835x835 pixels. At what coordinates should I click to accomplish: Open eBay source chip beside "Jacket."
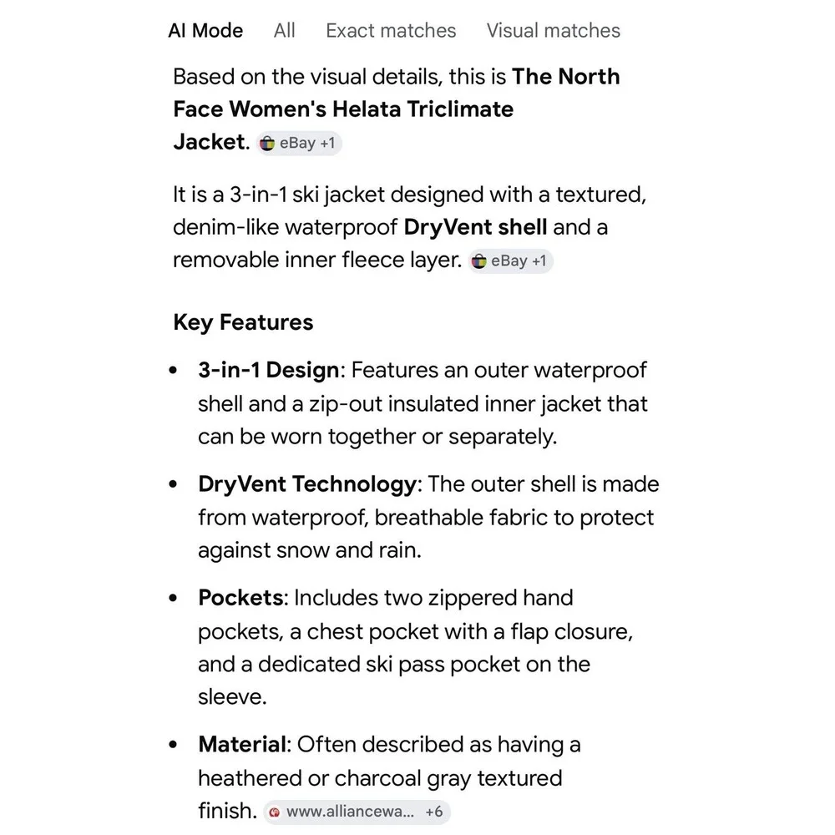[298, 144]
